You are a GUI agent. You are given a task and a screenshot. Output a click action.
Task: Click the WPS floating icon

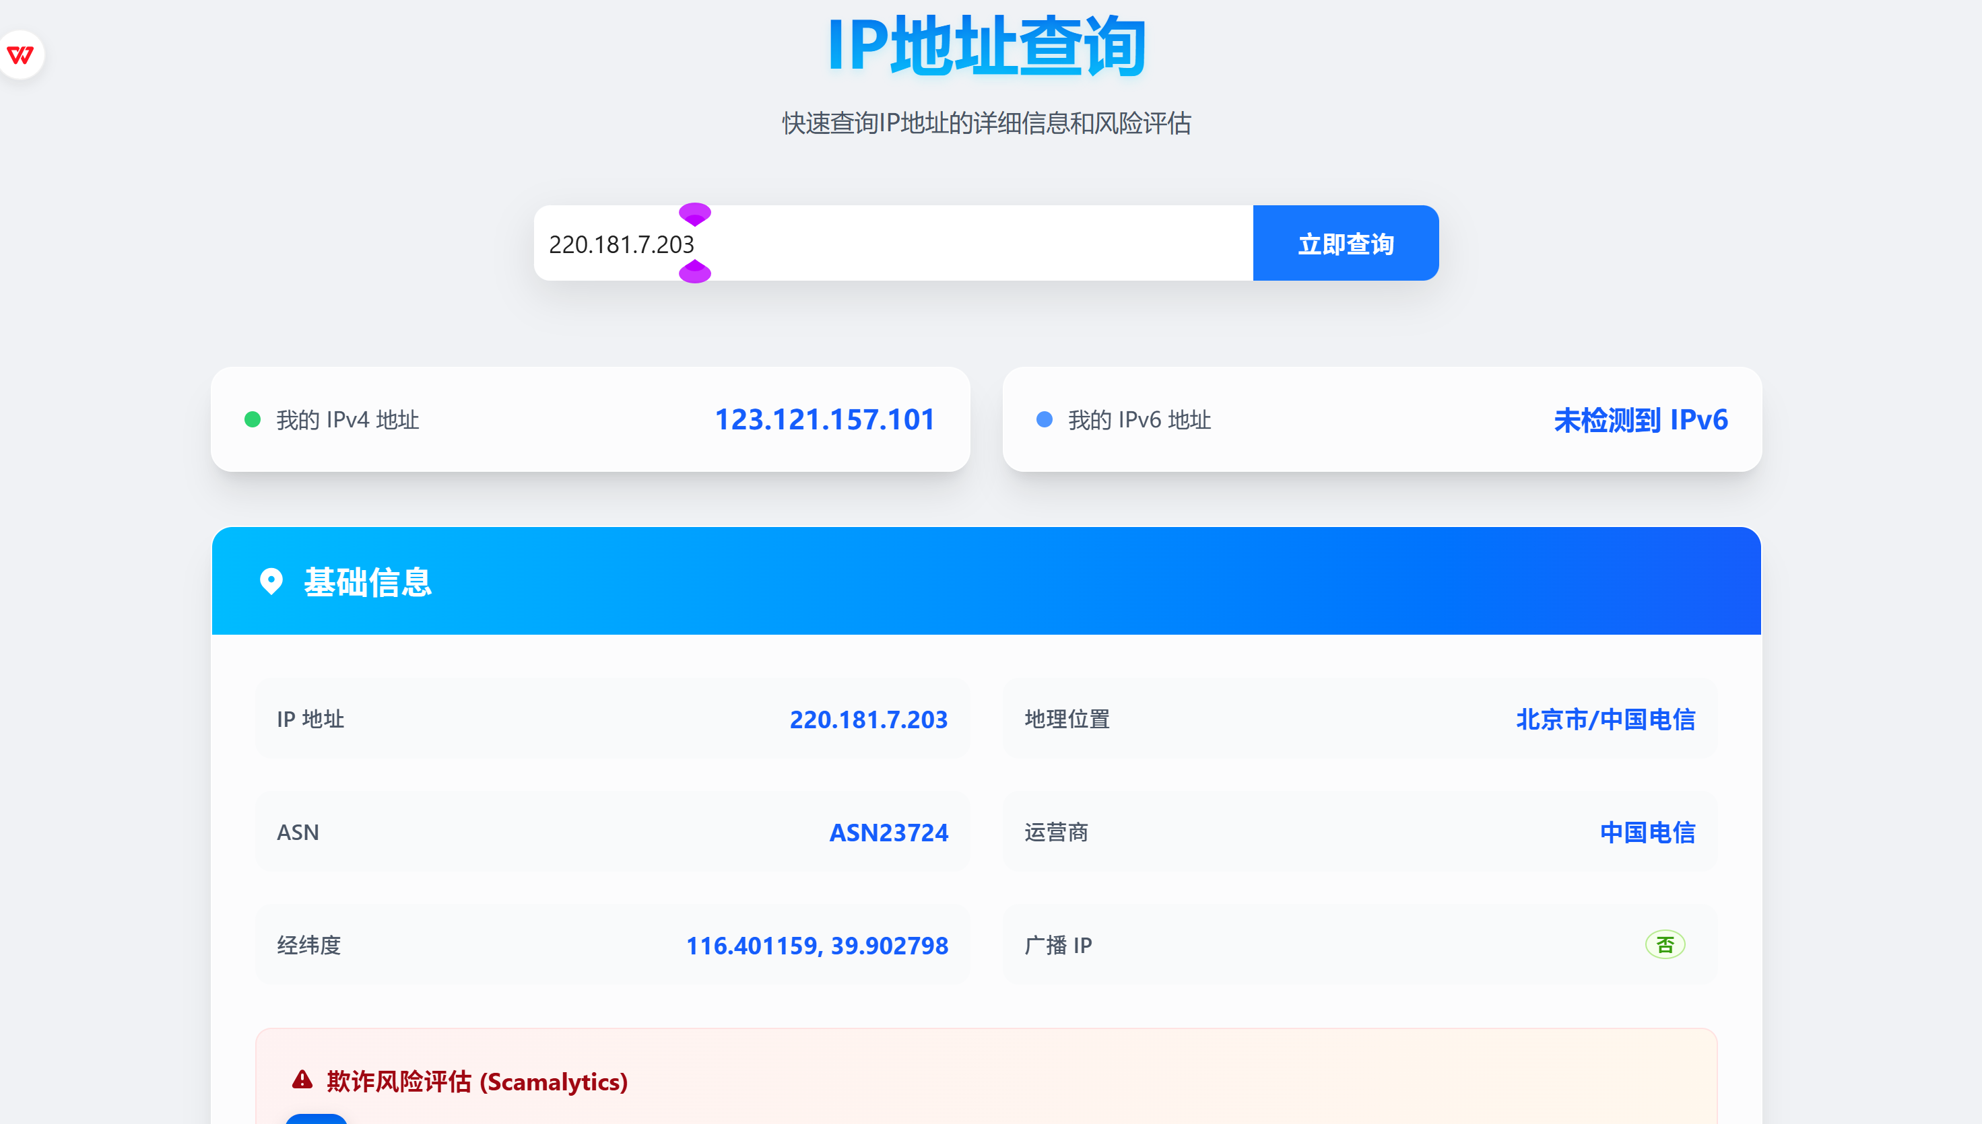click(21, 55)
